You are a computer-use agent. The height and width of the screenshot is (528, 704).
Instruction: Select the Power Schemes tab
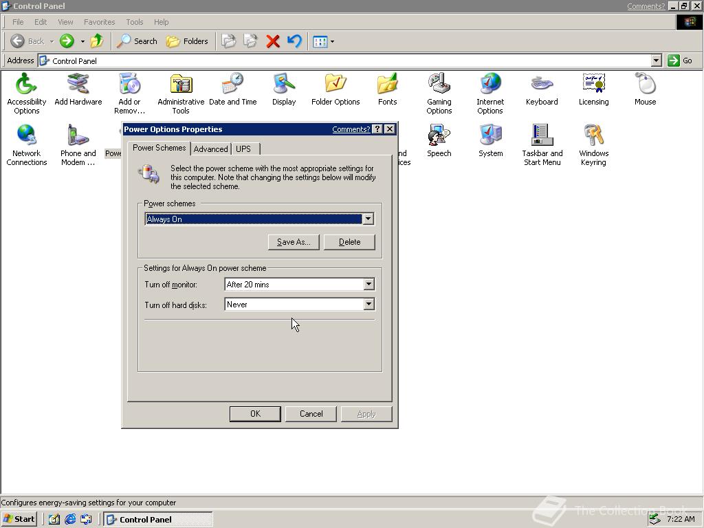pyautogui.click(x=159, y=148)
